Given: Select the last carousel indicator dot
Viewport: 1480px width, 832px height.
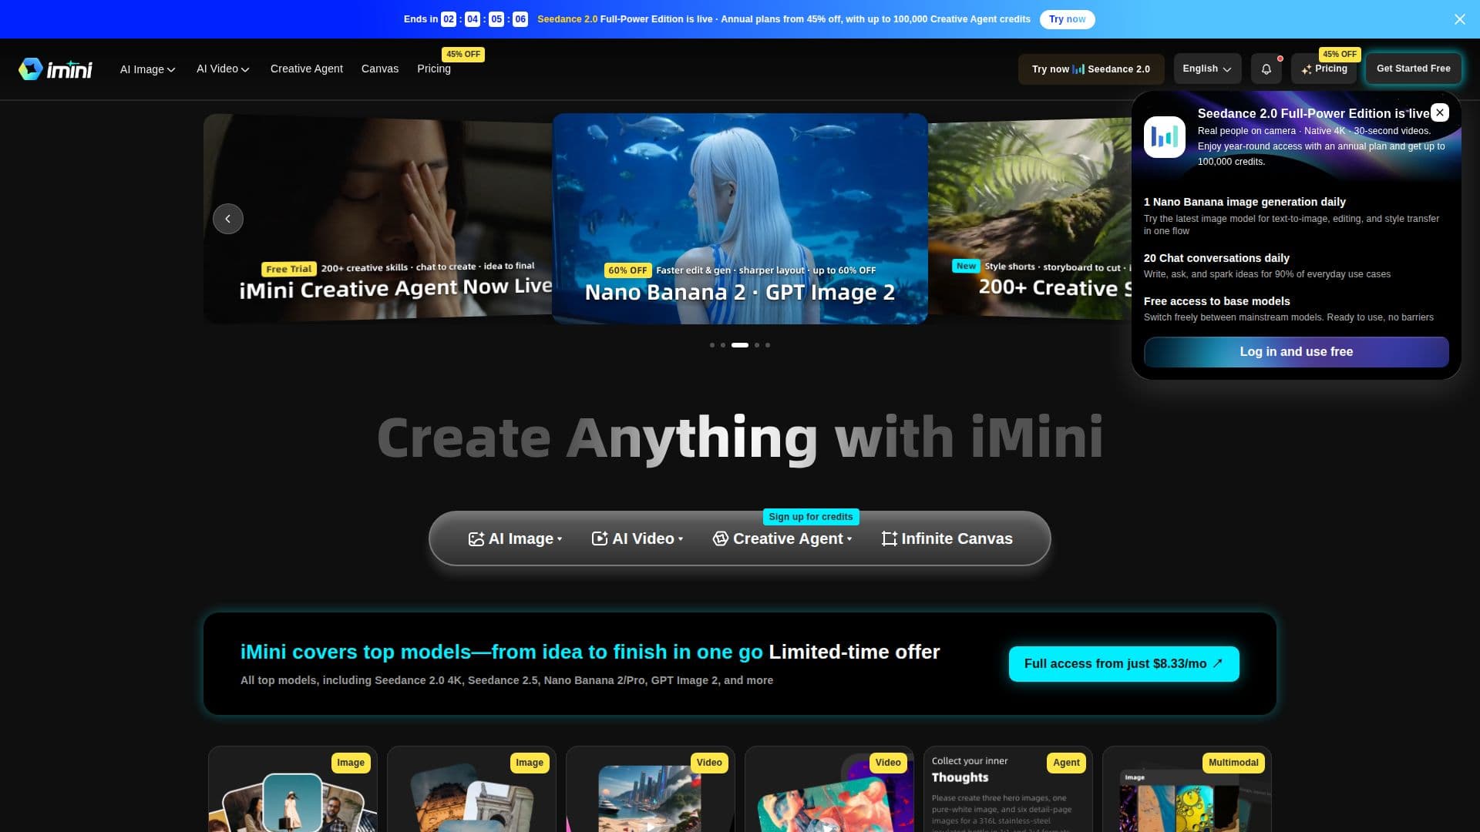Looking at the screenshot, I should click(768, 345).
